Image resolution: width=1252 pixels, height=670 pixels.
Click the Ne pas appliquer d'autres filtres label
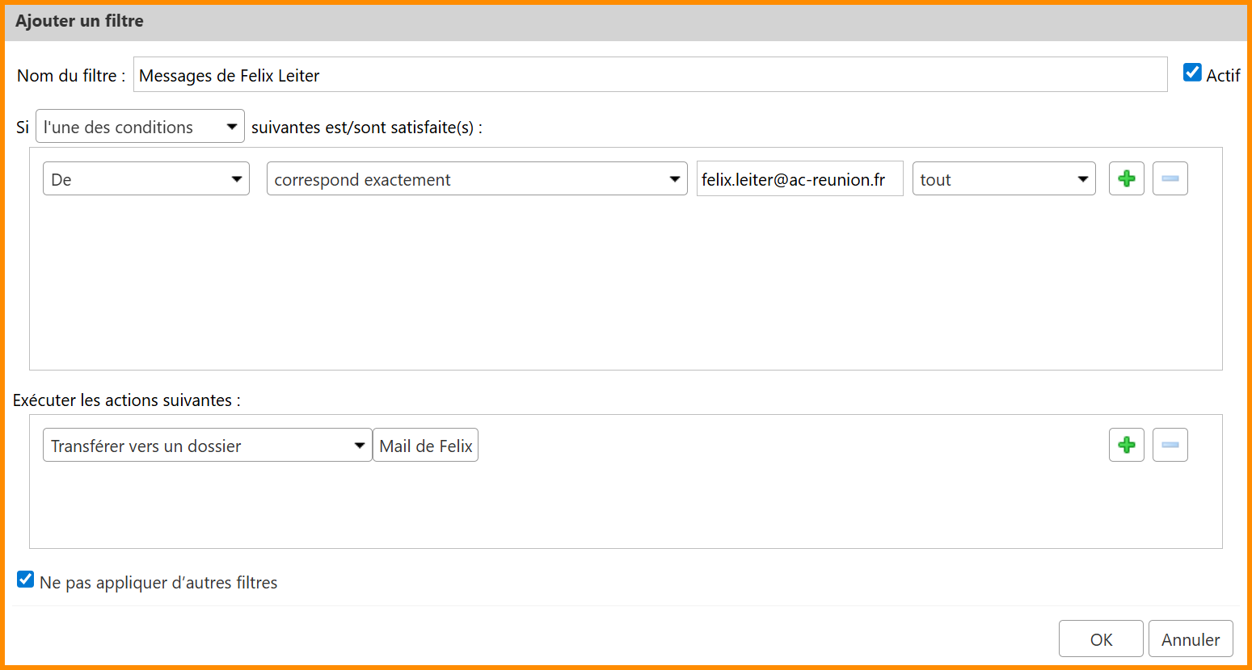[158, 583]
